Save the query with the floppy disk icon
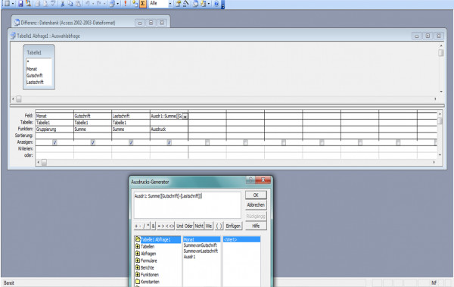The width and height of the screenshot is (454, 287). [x=20, y=4]
